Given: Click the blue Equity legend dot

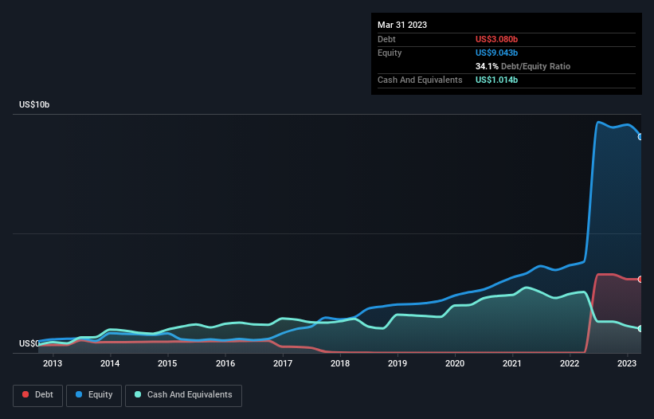Looking at the screenshot, I should [79, 394].
